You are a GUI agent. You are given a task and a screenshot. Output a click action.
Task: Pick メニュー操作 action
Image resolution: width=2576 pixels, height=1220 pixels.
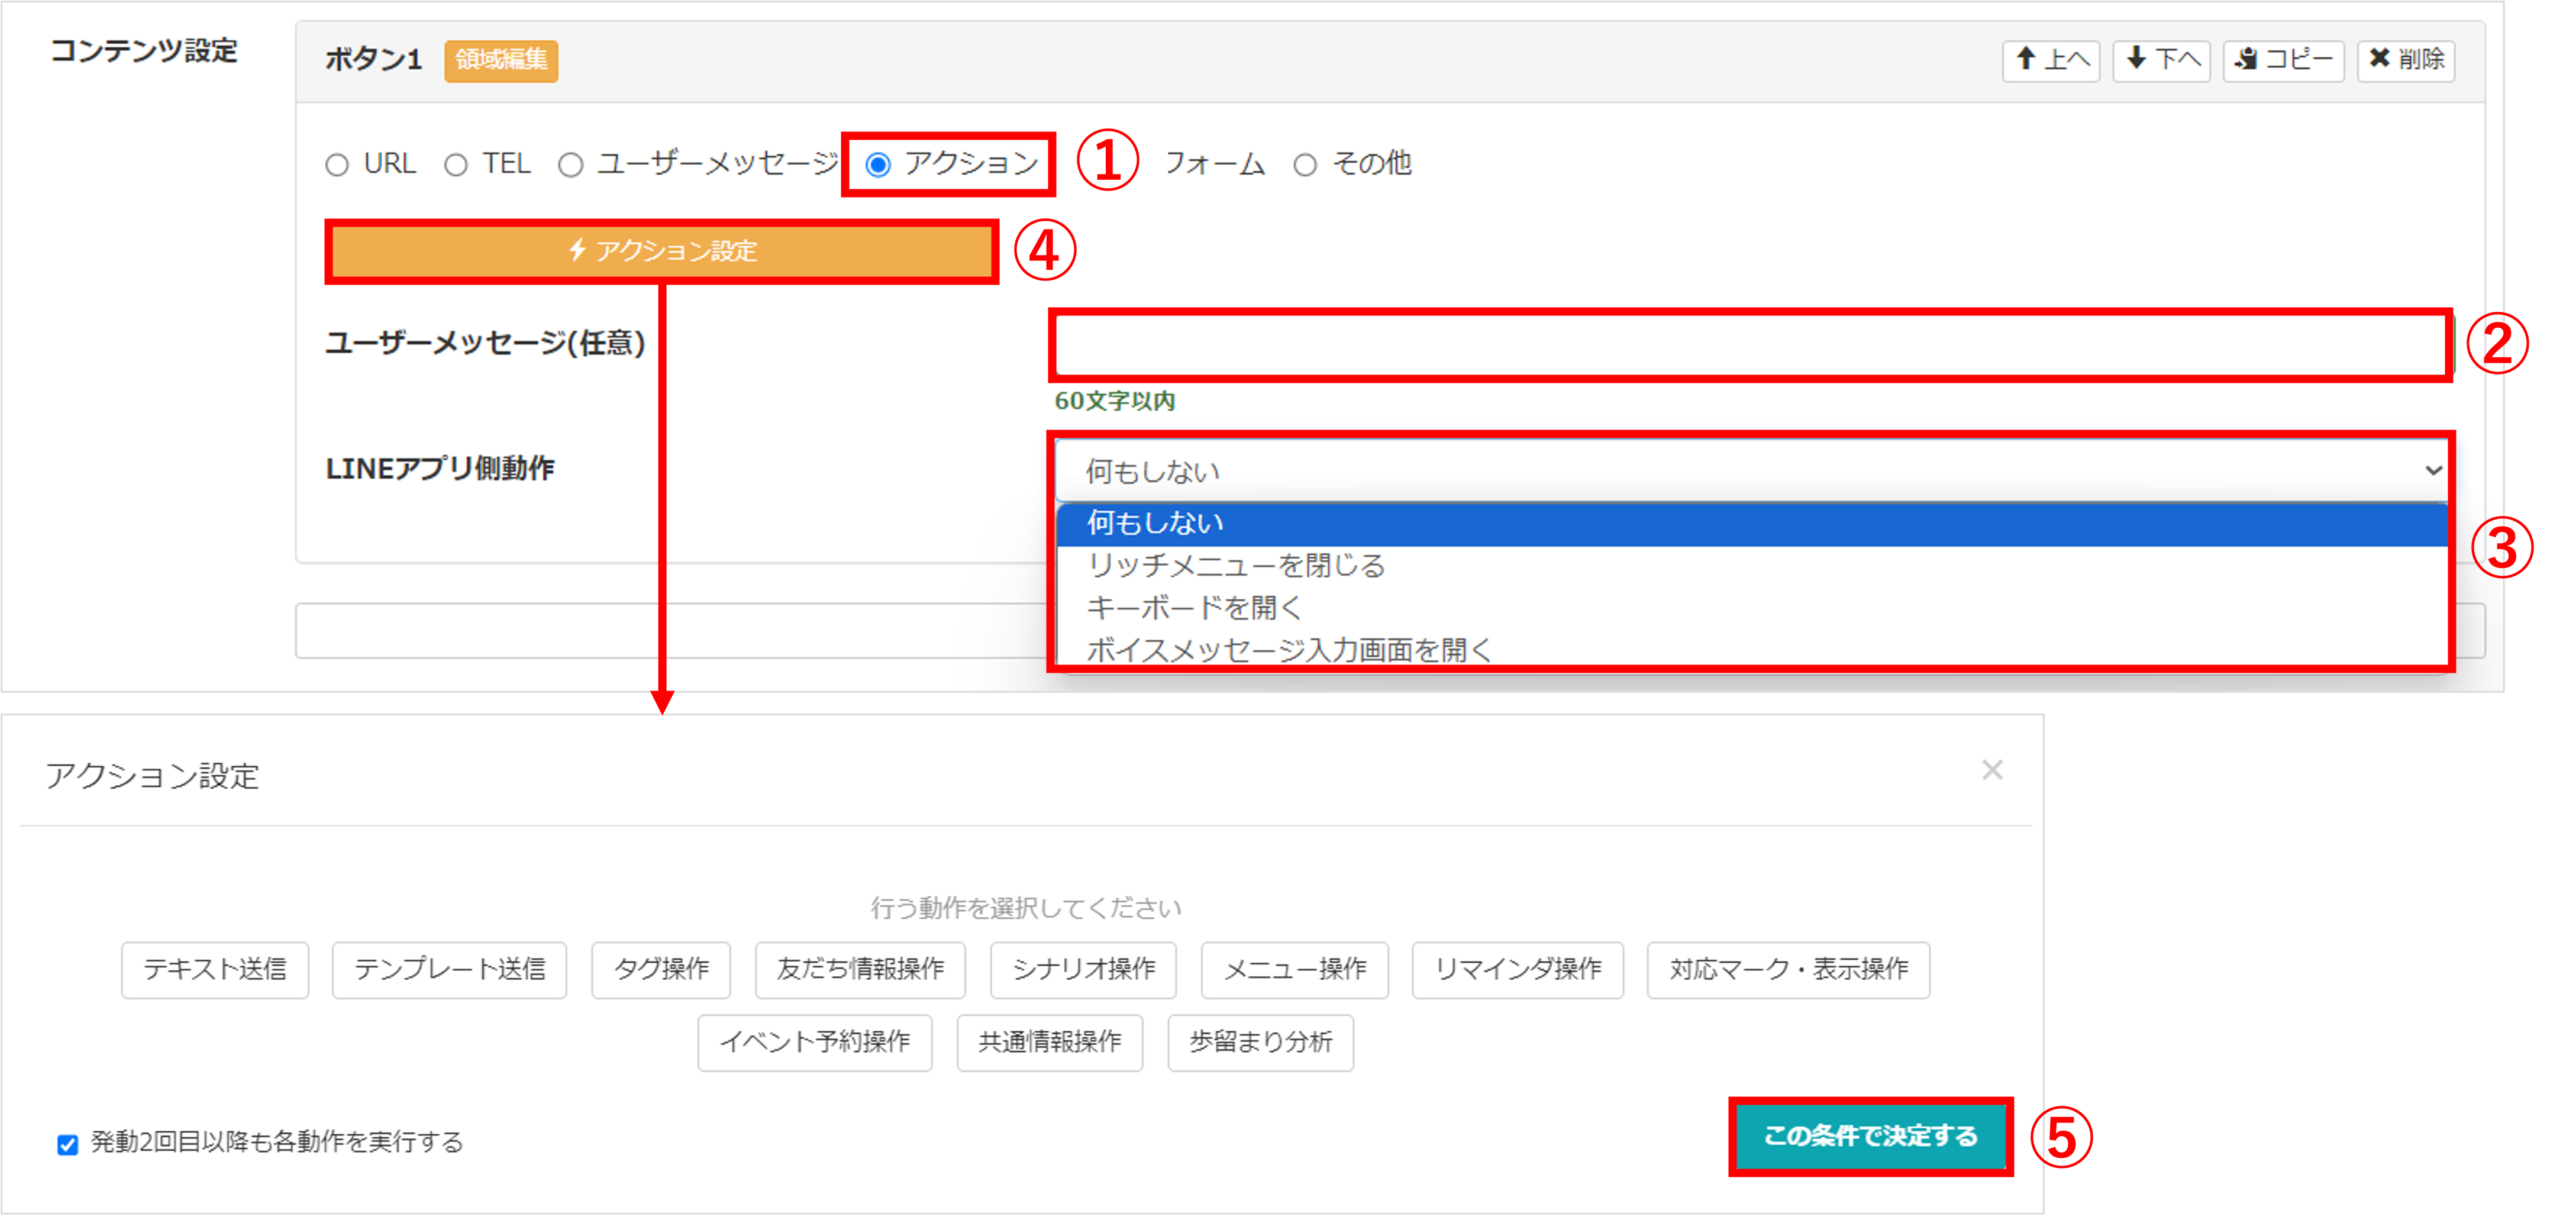click(1295, 969)
